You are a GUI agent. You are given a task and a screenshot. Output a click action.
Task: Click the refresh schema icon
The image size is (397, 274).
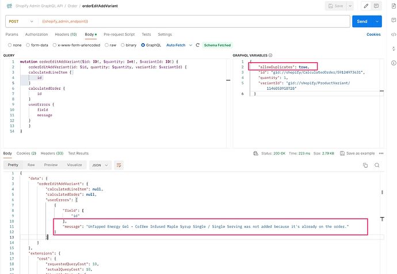click(198, 44)
